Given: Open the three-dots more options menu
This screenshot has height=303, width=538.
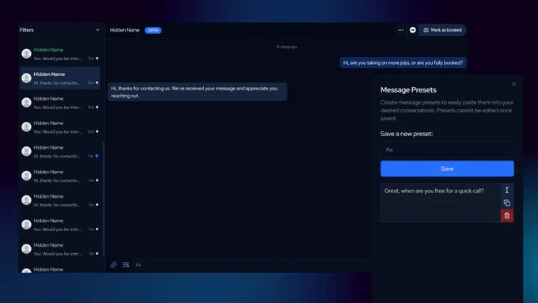Looking at the screenshot, I should 400,30.
